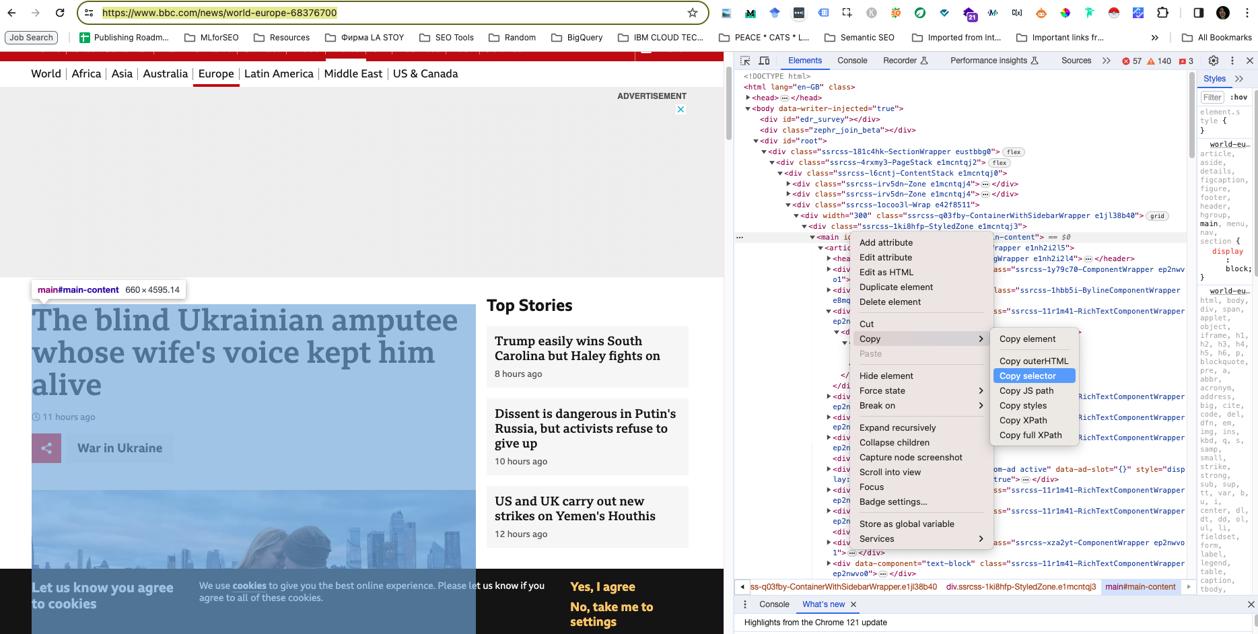
Task: Click the screenshot capture extension icon
Action: (847, 13)
